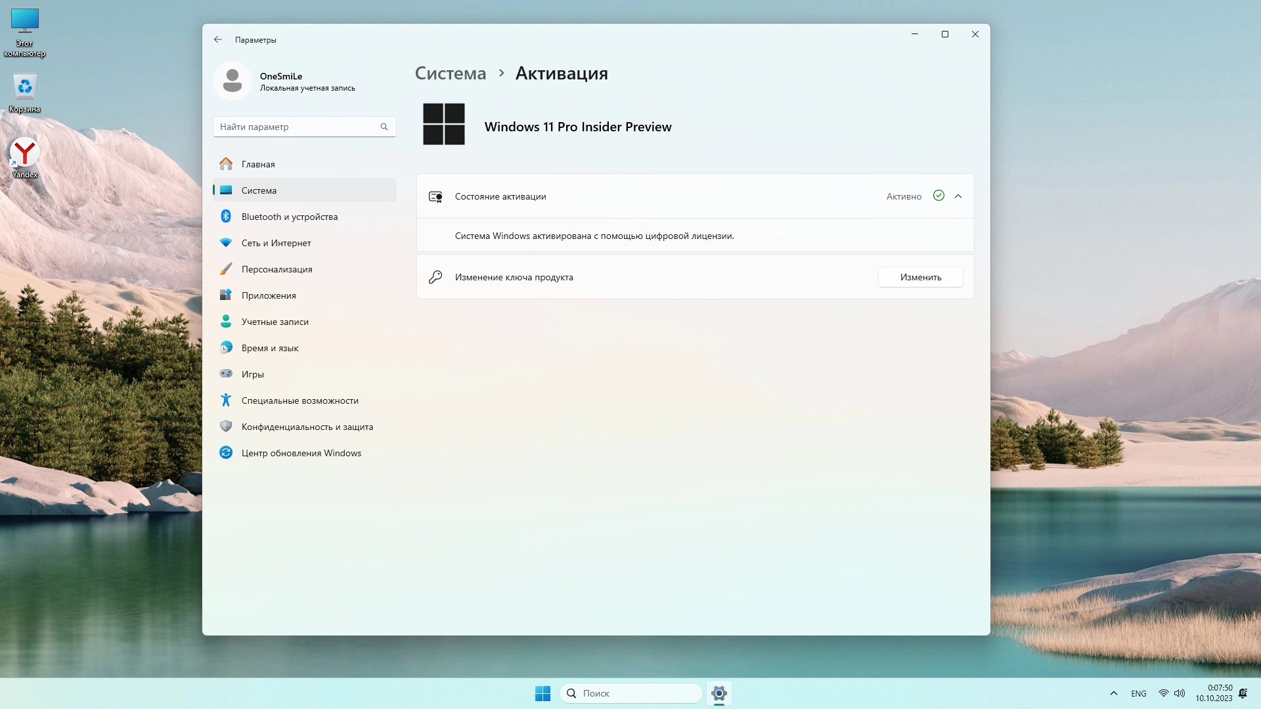Open Bluetooth и устройства settings
Screen dimensions: 1261x709
(289, 217)
